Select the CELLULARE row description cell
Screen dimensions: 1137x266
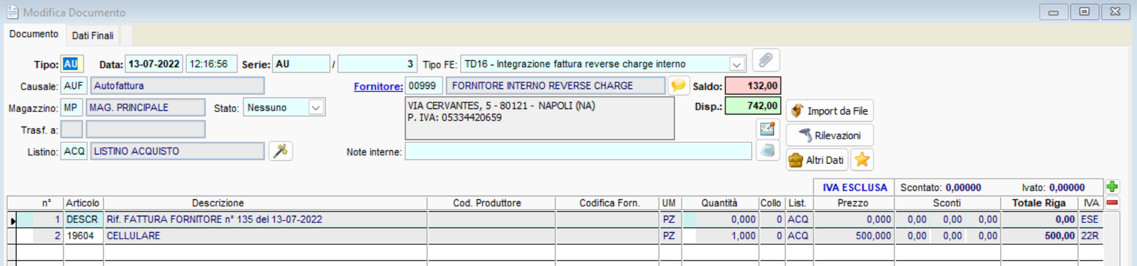point(265,236)
